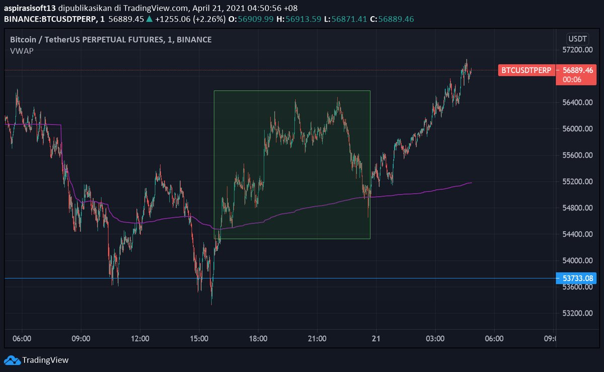604x372 pixels.
Task: Click the aspirasisoft13 author name
Action: tap(30, 9)
